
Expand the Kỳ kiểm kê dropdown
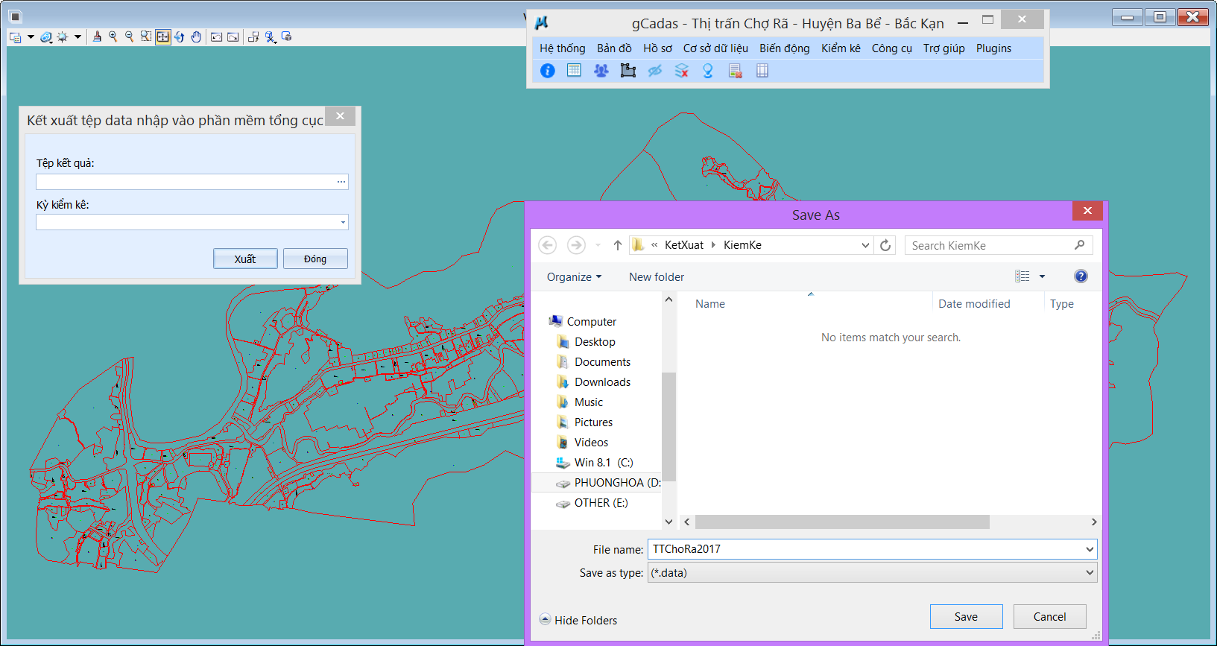343,222
